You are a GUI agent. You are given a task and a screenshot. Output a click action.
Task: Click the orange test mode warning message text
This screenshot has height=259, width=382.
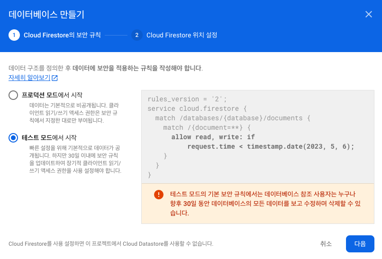pos(265,204)
